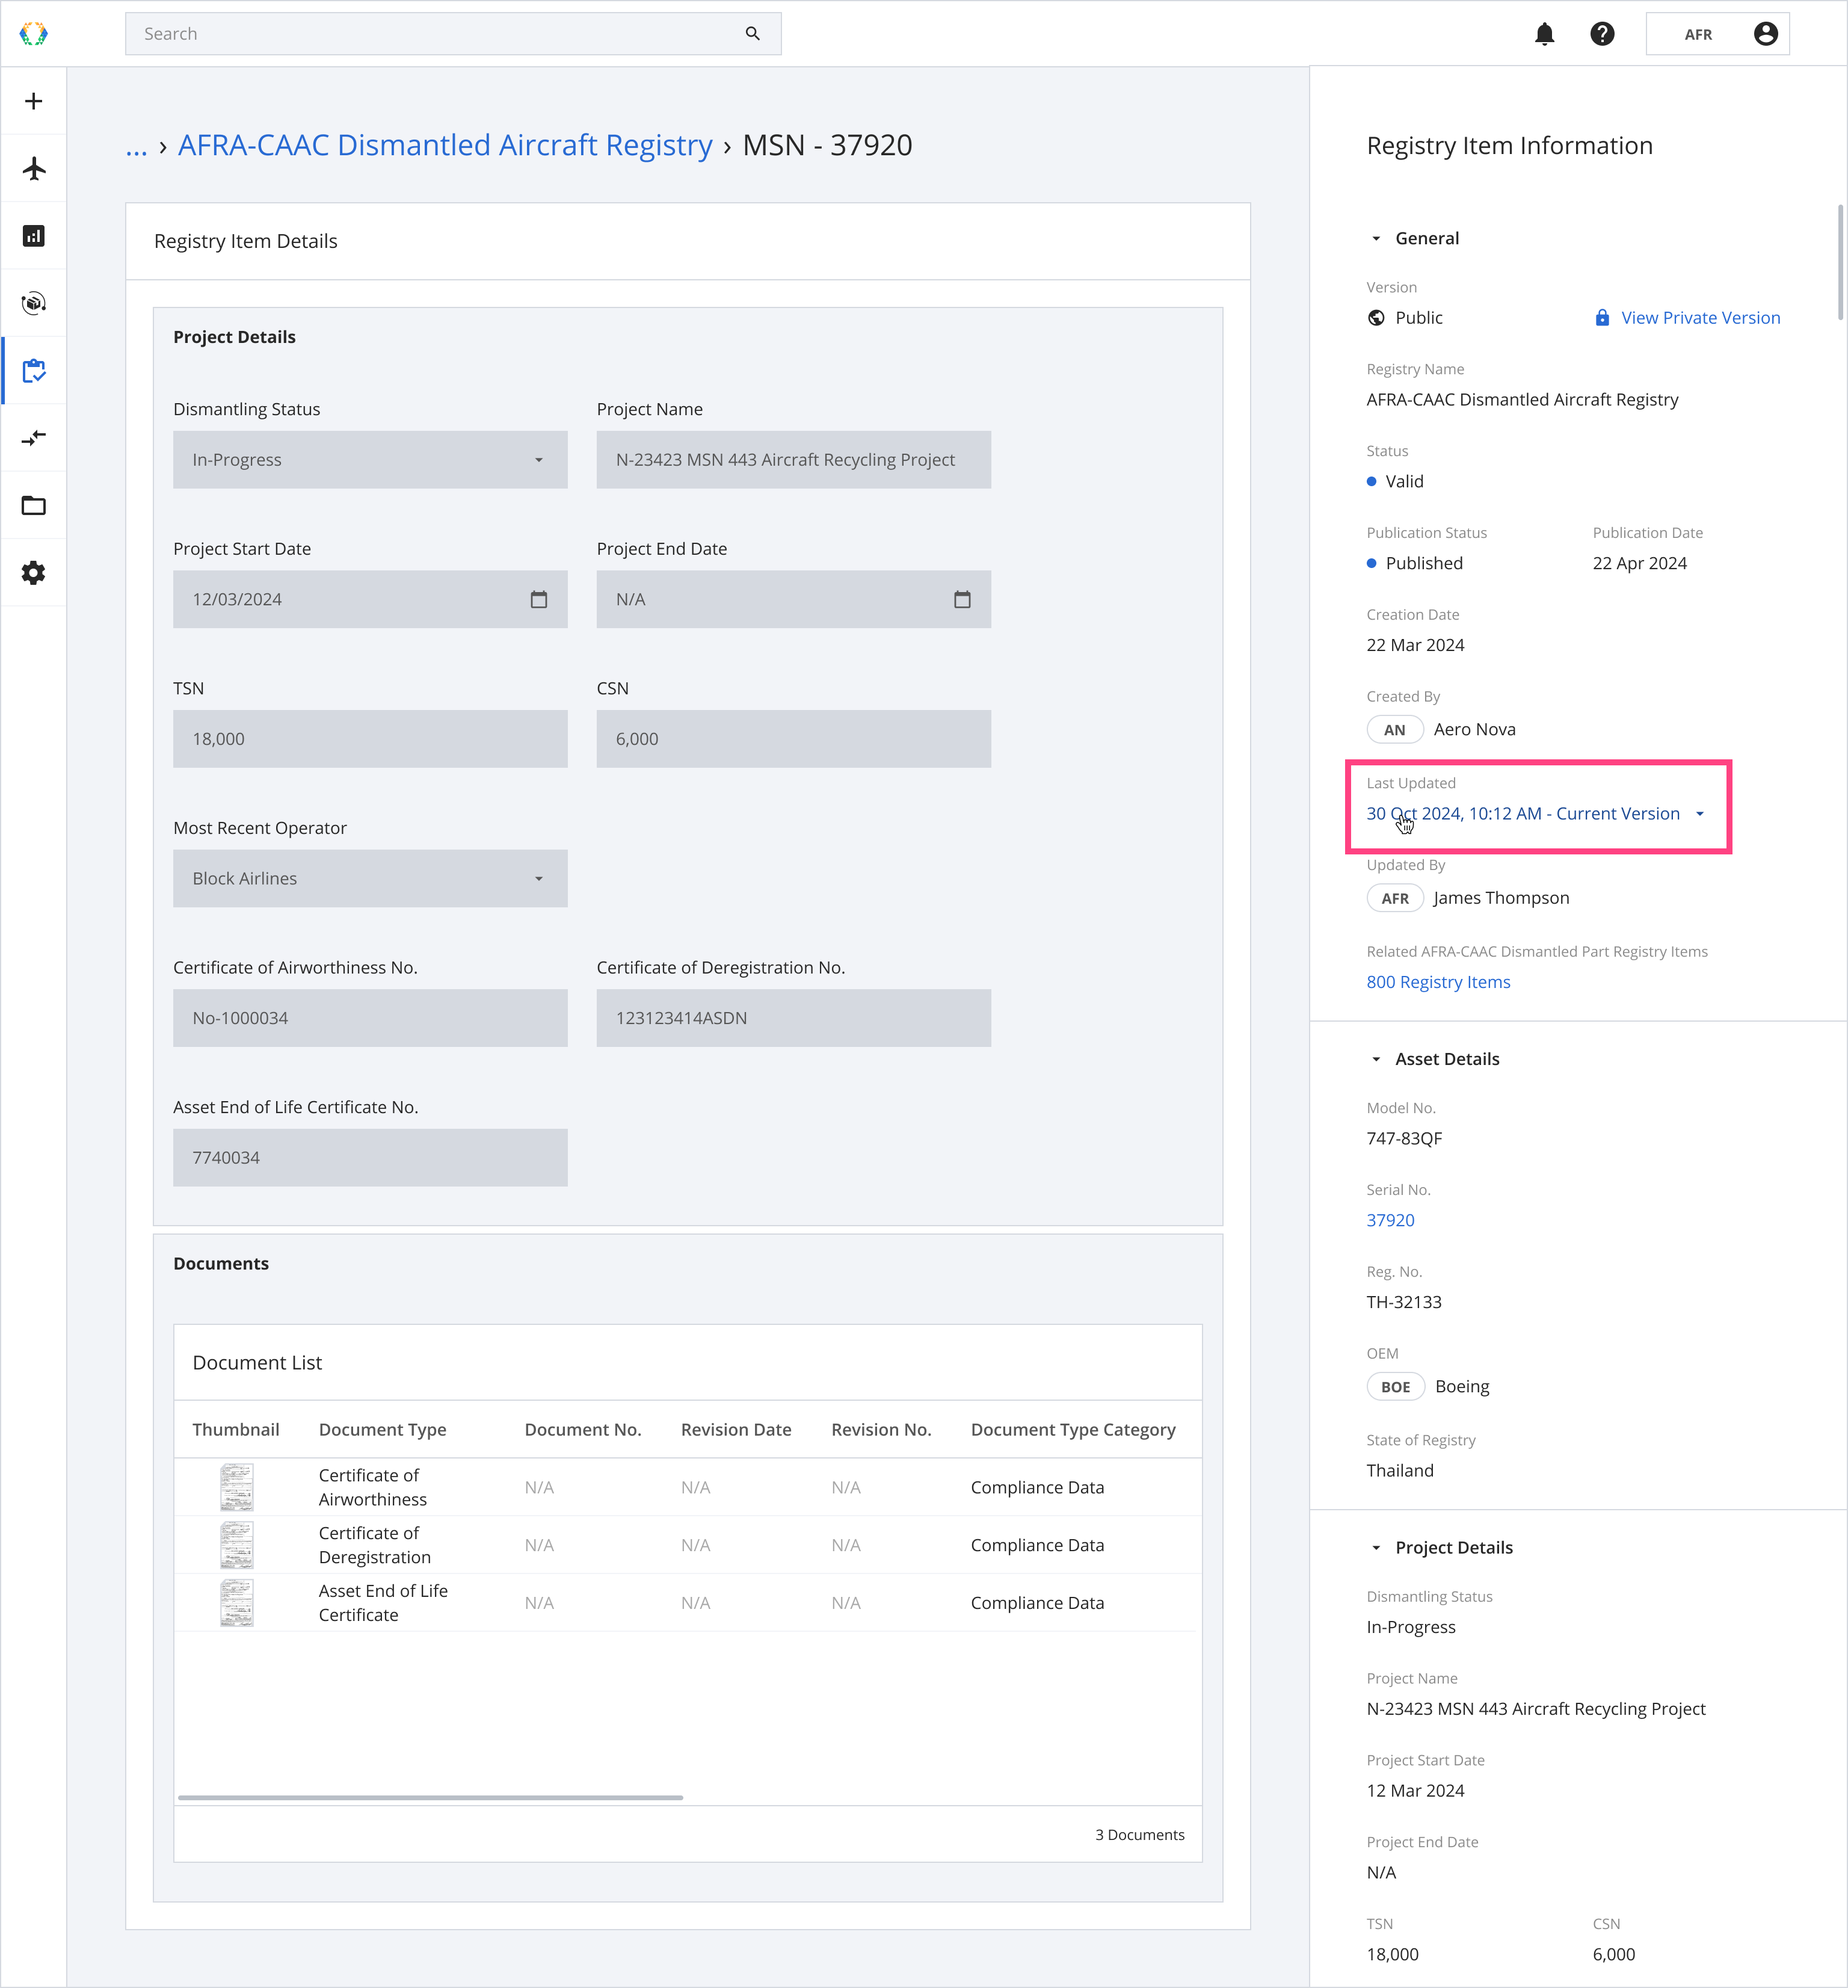The height and width of the screenshot is (1988, 1848).
Task: Open the Most Recent Operator dropdown
Action: point(370,878)
